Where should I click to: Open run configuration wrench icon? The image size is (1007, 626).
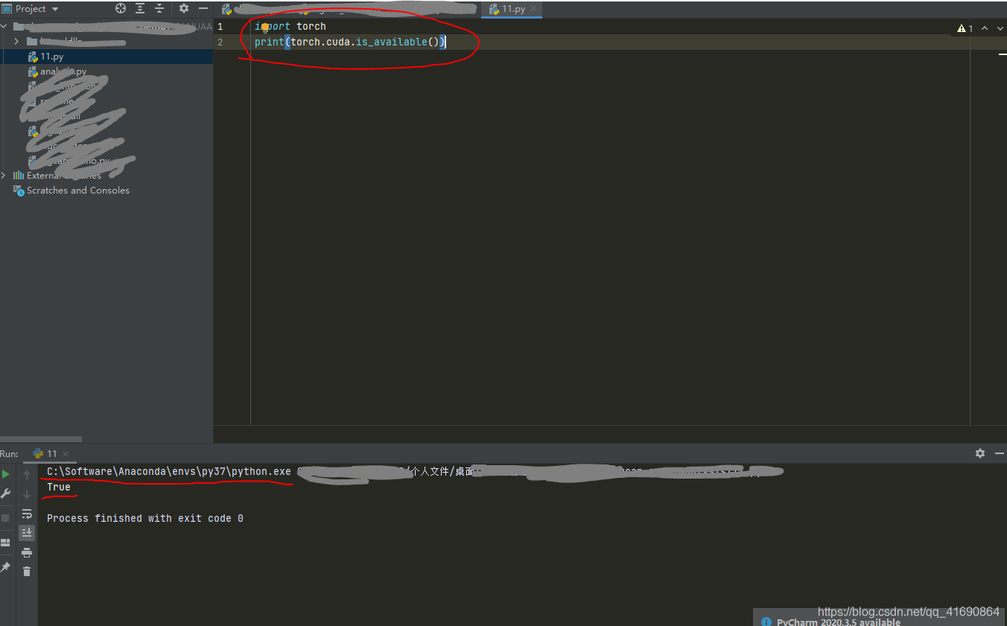[x=6, y=494]
